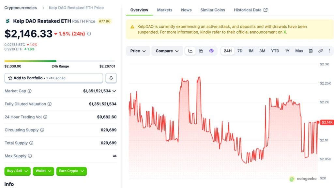This screenshot has width=334, height=188.
Task: Select the 7D time range
Action: 240,51
